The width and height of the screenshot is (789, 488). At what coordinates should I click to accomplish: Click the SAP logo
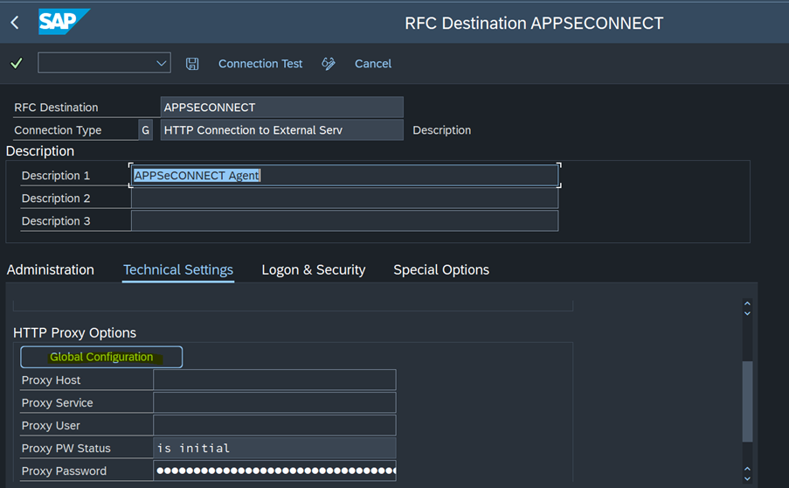tap(64, 22)
